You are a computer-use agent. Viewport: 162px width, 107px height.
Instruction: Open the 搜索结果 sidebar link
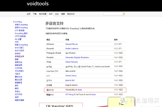tap(18, 65)
